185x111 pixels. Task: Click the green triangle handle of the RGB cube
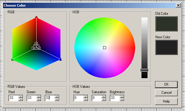(x=12, y=59)
